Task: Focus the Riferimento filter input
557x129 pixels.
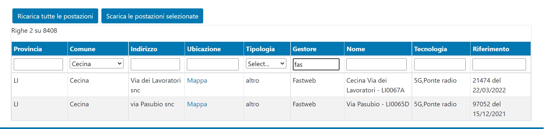Action: [x=499, y=64]
